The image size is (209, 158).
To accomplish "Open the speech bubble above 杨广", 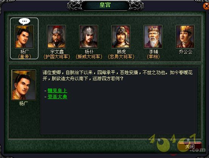I will 24,22.
